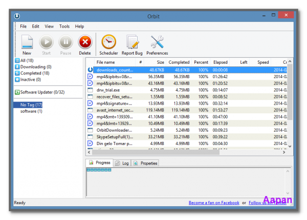307x220 pixels.
Task: Sort by Elapsed column header
Action: point(220,62)
